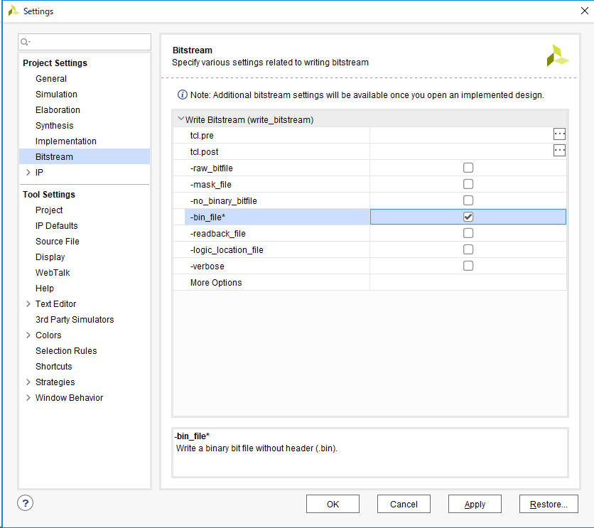The width and height of the screenshot is (594, 528).
Task: Click the Apply button
Action: (475, 504)
